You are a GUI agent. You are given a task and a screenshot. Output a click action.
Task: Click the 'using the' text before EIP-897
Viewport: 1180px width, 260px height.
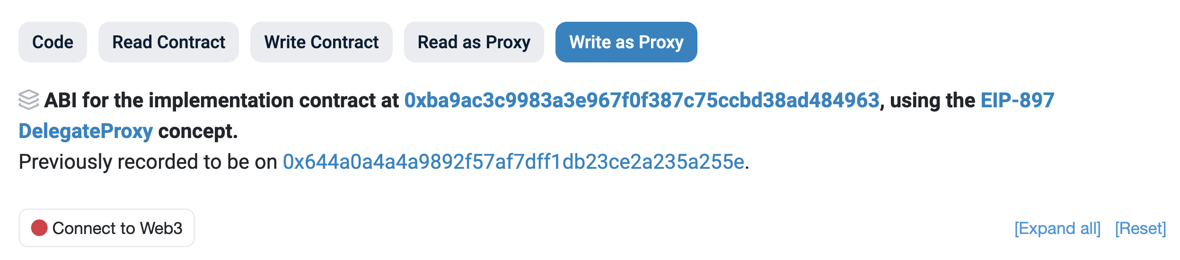coord(932,101)
